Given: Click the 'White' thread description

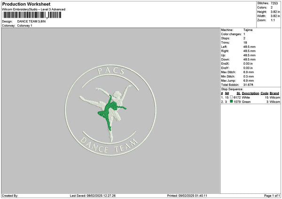Looking at the screenshot, I should click(x=246, y=98).
